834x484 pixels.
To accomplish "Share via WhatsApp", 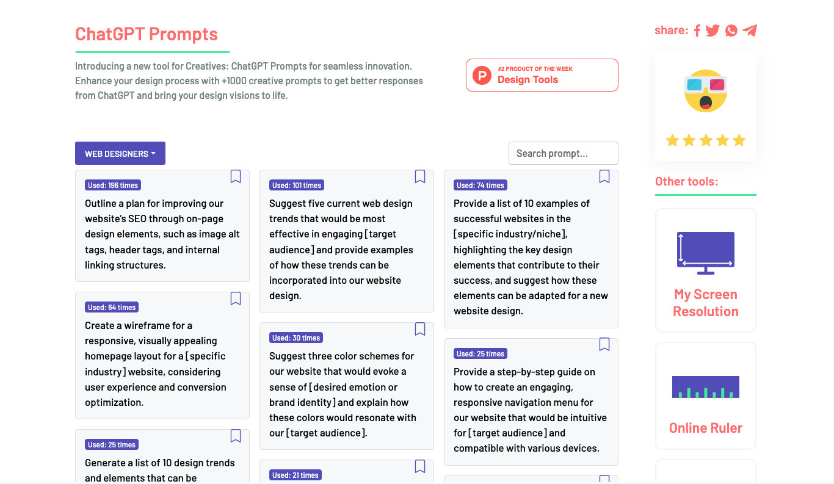I will (x=731, y=30).
